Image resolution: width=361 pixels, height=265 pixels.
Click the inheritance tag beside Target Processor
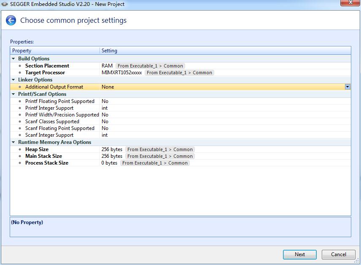pyautogui.click(x=179, y=73)
